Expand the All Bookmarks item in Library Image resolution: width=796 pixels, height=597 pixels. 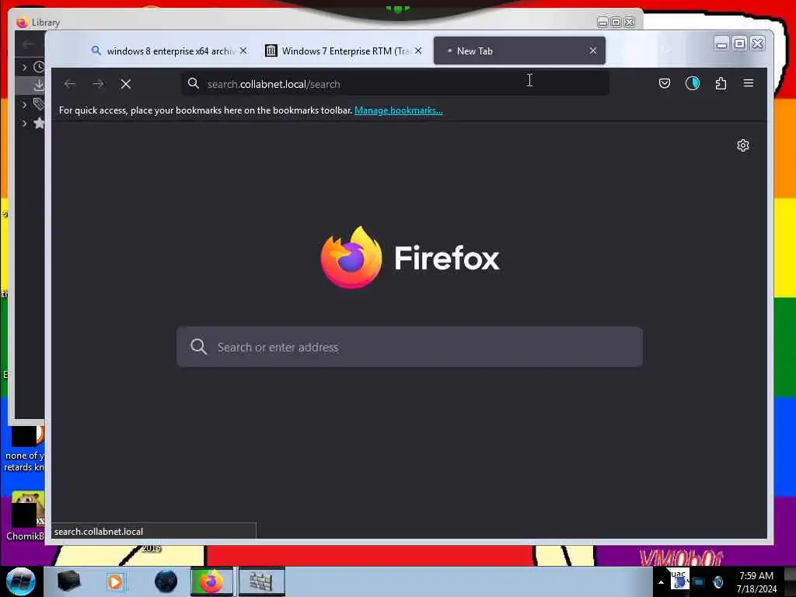(x=24, y=124)
